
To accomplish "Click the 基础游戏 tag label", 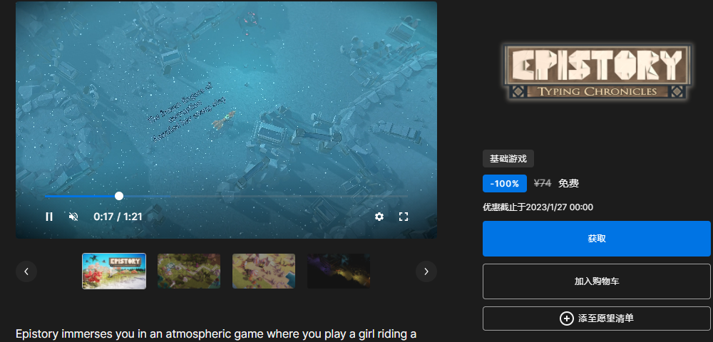I will point(508,159).
